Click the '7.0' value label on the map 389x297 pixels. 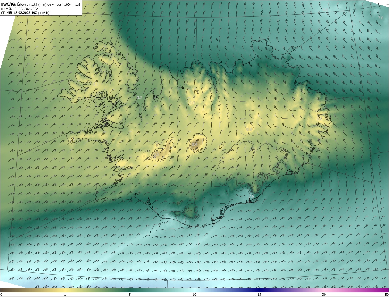pyautogui.click(x=380, y=18)
